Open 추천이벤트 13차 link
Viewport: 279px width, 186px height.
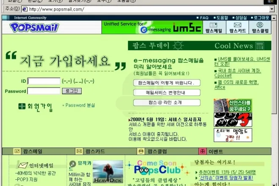227,172
